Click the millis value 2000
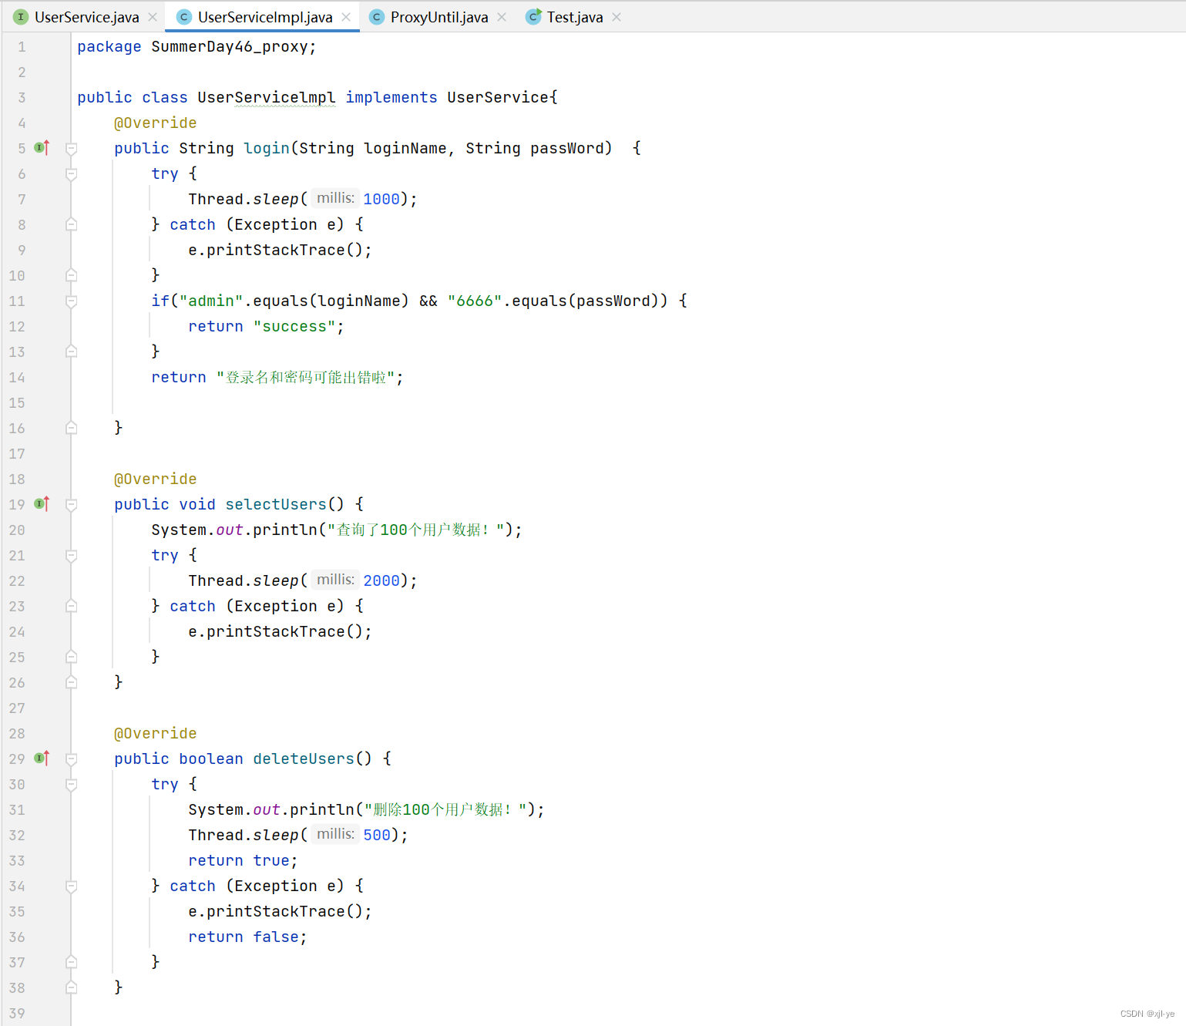 [381, 580]
